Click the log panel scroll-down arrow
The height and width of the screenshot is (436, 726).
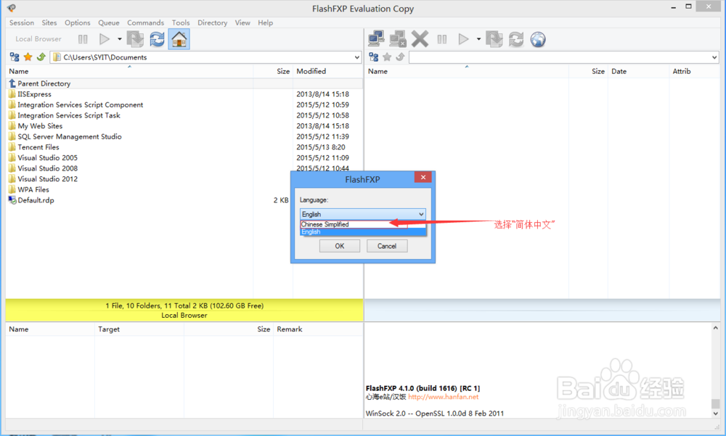(x=715, y=414)
